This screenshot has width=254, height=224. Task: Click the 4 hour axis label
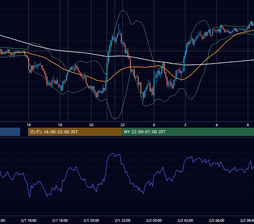(217, 125)
